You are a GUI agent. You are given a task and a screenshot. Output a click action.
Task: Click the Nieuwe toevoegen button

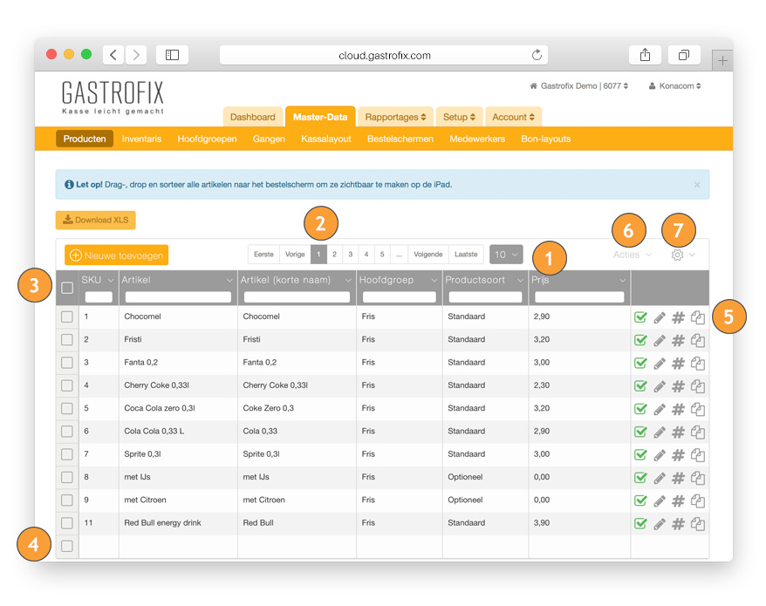tap(116, 255)
